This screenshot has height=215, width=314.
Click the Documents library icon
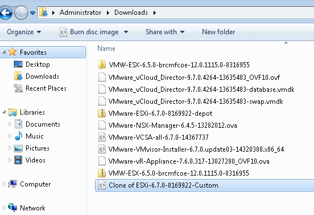18,124
